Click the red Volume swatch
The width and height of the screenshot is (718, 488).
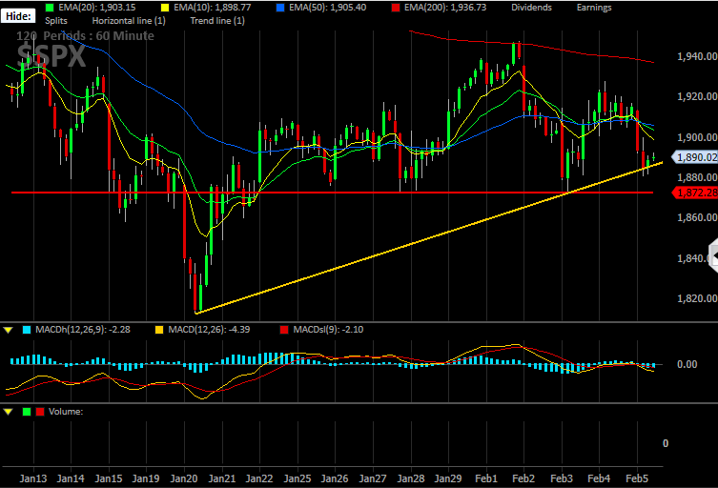click(40, 412)
